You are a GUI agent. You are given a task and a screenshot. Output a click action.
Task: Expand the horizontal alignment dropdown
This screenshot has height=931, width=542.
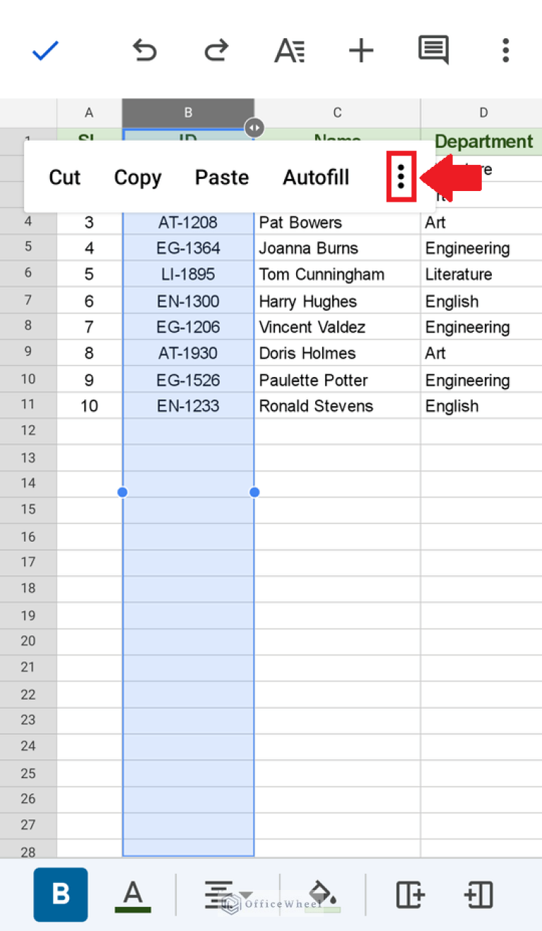point(228,895)
